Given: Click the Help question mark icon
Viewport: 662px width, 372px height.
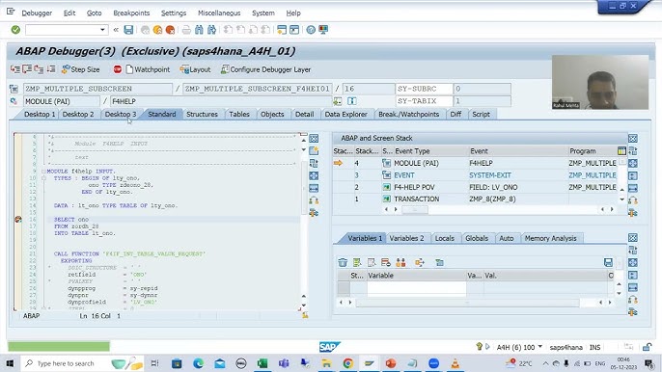Looking at the screenshot, I should click(311, 30).
